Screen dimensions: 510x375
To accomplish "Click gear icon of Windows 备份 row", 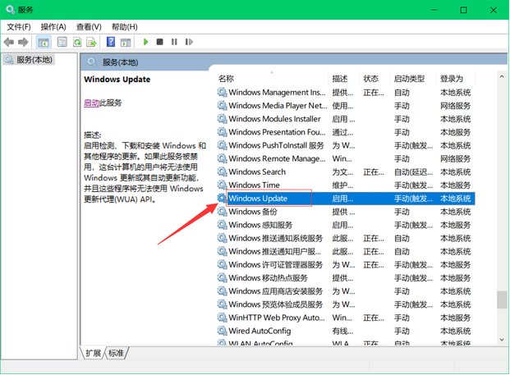I will tap(222, 212).
